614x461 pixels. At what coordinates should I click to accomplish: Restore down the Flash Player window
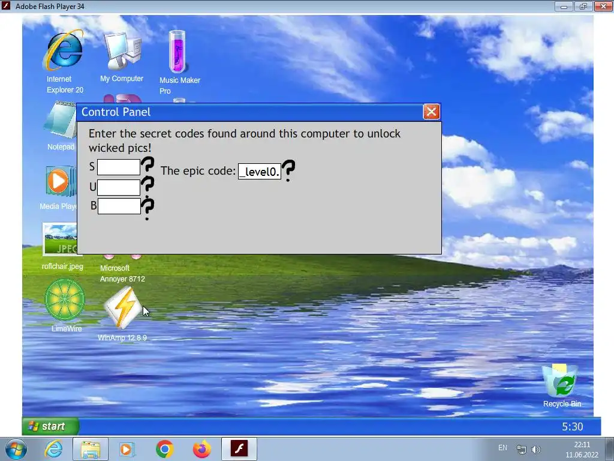(x=583, y=6)
